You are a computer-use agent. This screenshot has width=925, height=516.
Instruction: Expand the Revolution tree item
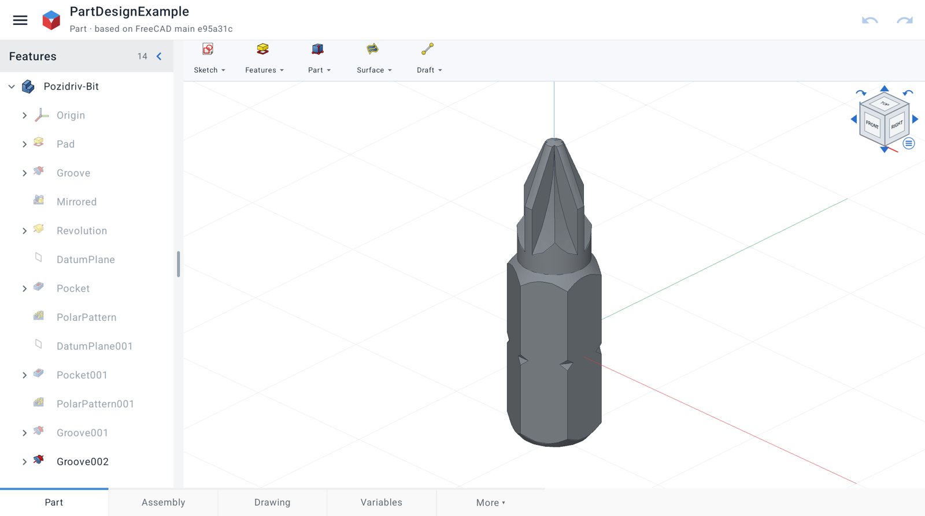pyautogui.click(x=24, y=231)
